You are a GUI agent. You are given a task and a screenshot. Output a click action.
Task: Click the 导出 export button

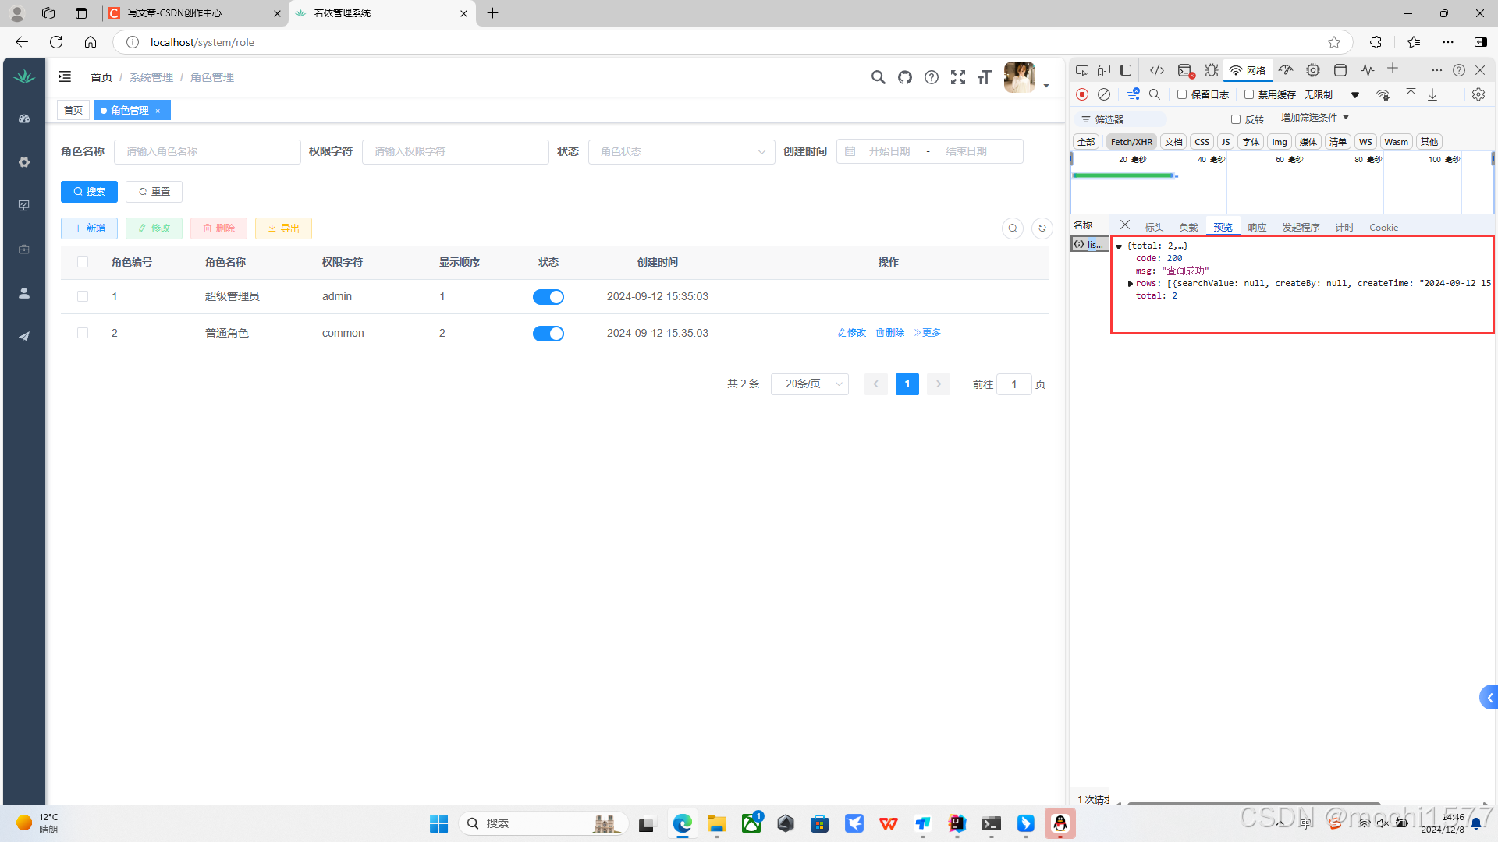(x=283, y=228)
